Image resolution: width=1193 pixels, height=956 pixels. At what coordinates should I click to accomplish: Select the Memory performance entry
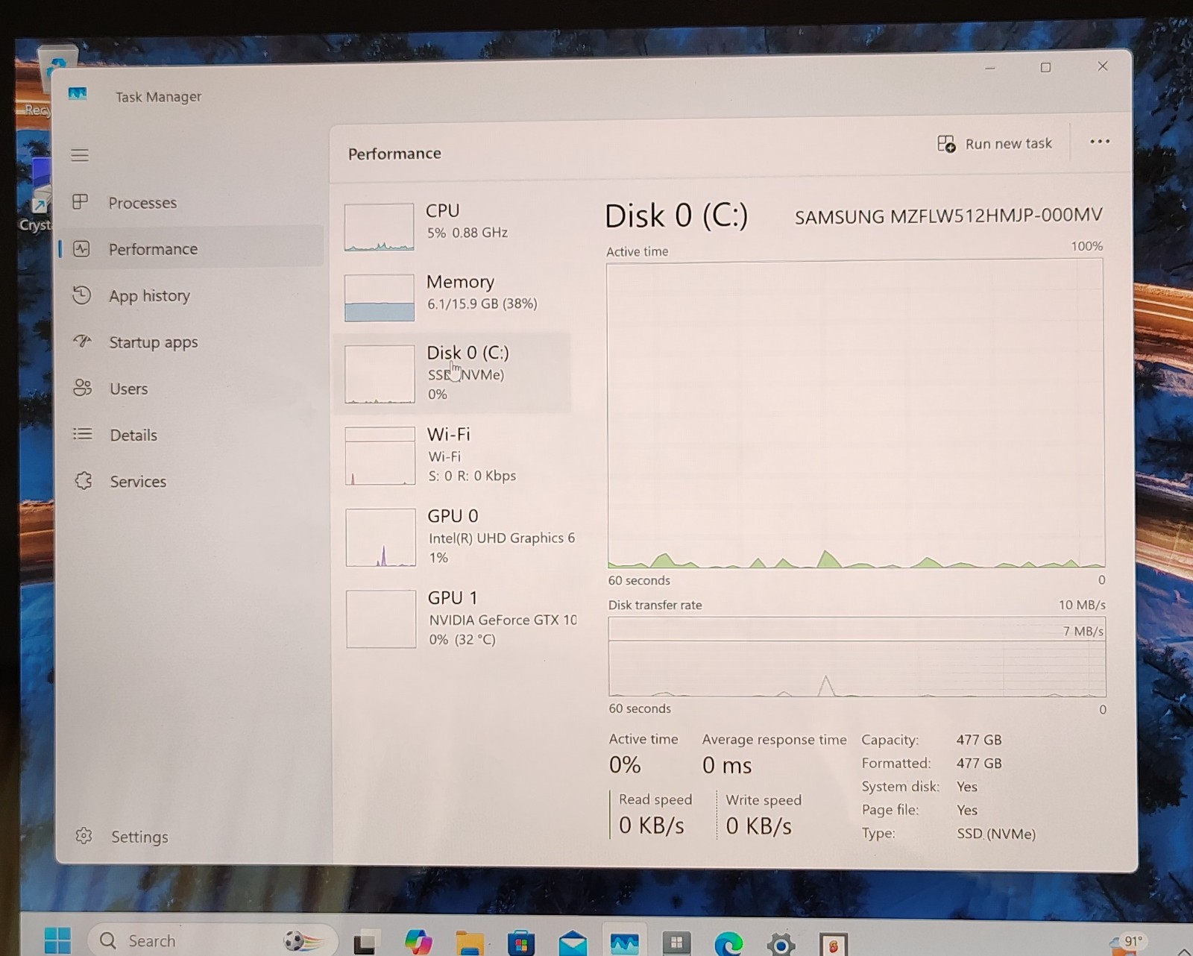(x=453, y=297)
